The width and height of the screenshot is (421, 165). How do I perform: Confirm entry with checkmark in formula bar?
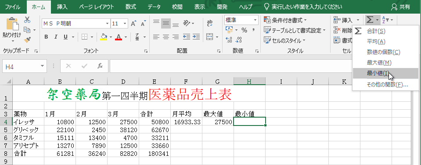coord(84,66)
